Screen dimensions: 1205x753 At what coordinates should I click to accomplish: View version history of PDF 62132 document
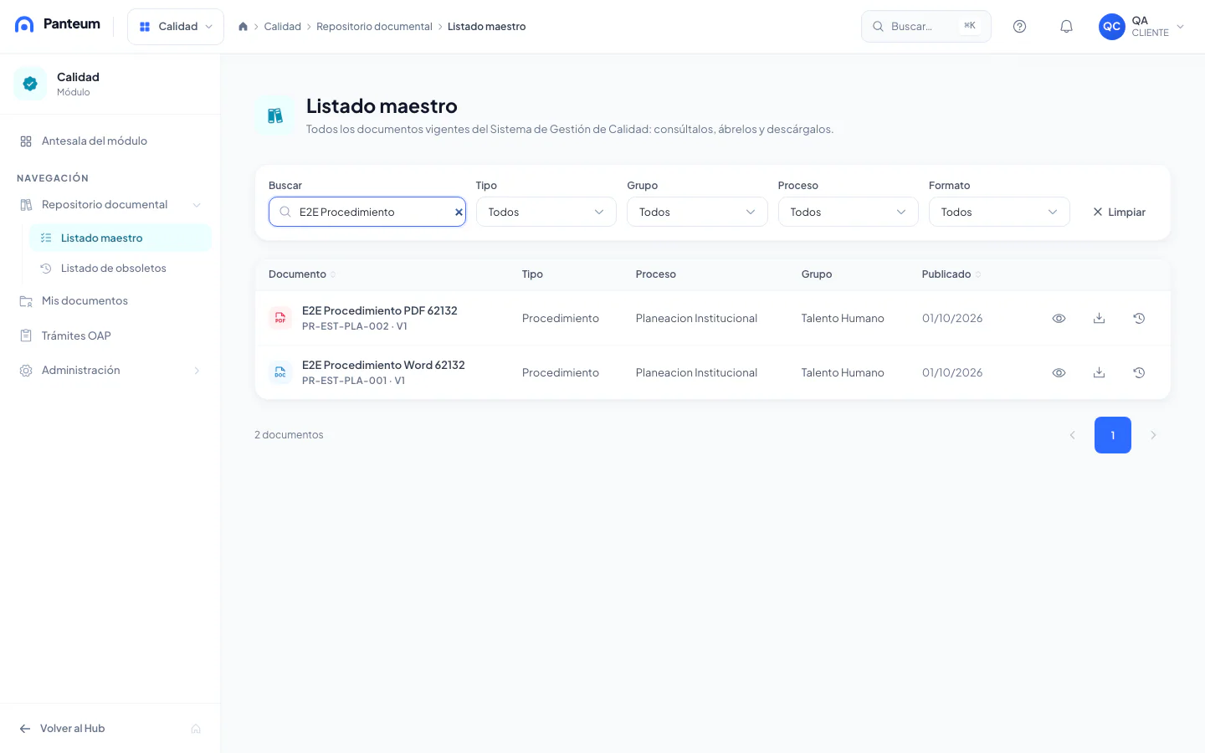point(1139,318)
